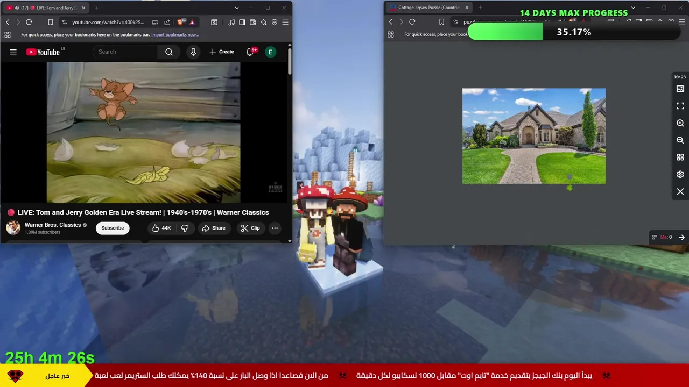Reload the puzzle page
689x387 pixels.
coord(412,22)
